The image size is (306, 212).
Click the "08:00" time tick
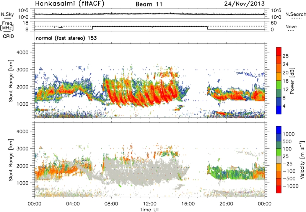tap(111, 204)
